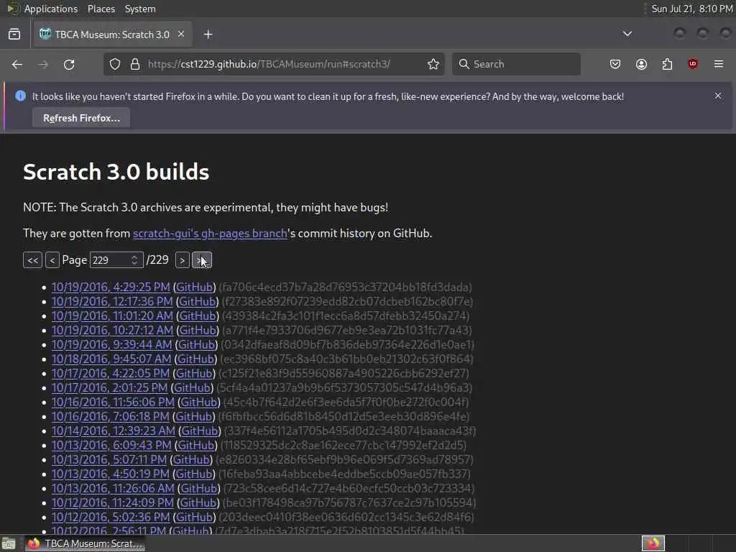Open the tracking protection shield icon
Image resolution: width=736 pixels, height=552 pixels.
click(x=115, y=64)
